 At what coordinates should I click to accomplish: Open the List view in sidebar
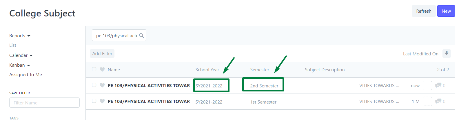[13, 45]
